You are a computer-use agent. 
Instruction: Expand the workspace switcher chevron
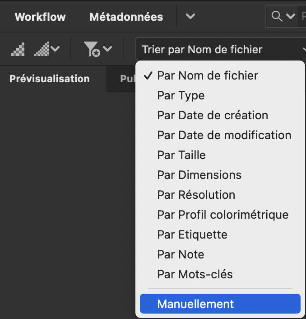[x=190, y=17]
